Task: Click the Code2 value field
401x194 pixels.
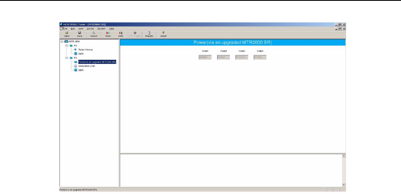Action: pos(223,57)
